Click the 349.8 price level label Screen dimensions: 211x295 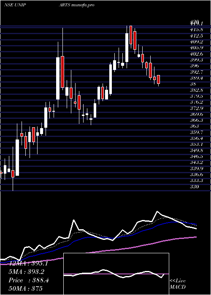[x=196, y=151]
